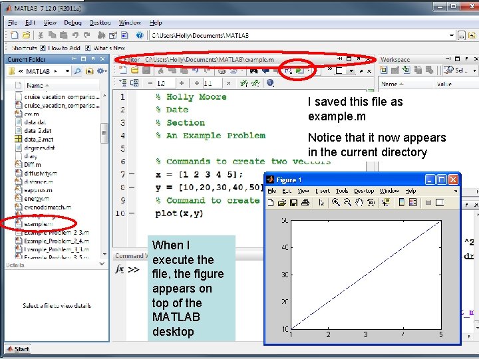Select Rotate 3D tool in Figure 1
Viewport: 479px width, 359px height.
coord(371,202)
